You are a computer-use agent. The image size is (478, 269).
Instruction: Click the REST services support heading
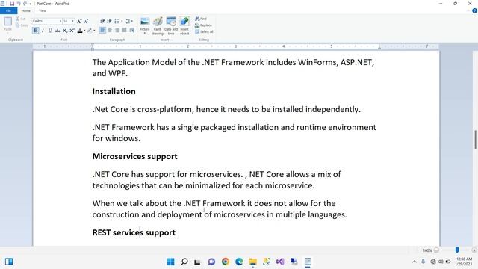point(134,232)
